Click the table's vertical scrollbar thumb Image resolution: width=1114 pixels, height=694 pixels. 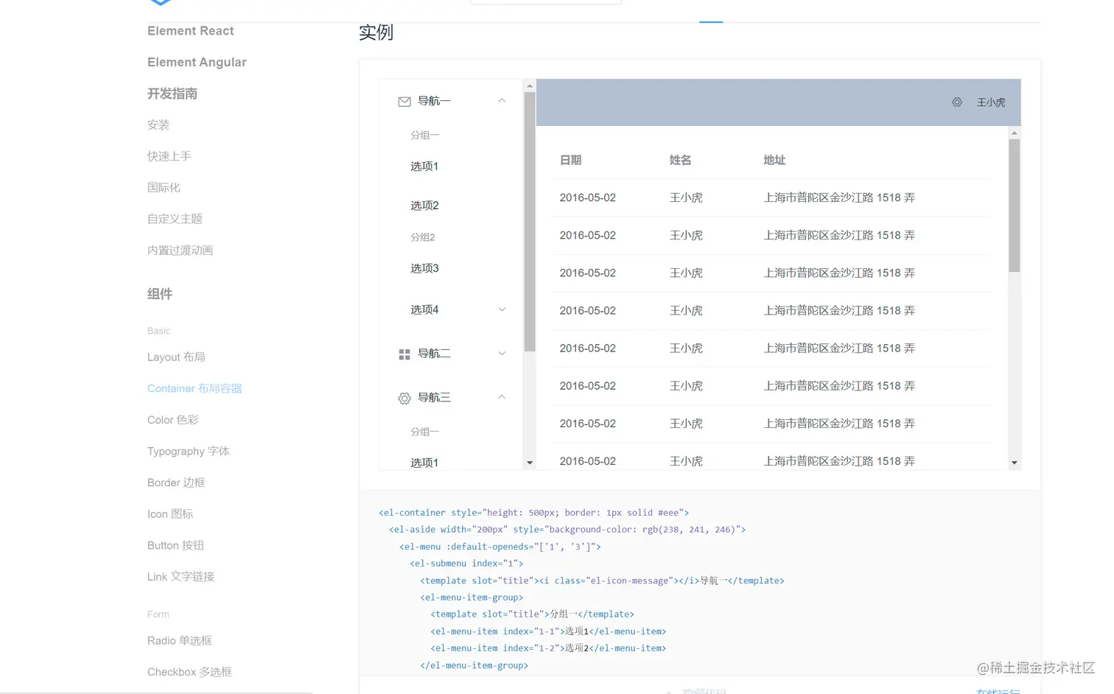pyautogui.click(x=1015, y=206)
